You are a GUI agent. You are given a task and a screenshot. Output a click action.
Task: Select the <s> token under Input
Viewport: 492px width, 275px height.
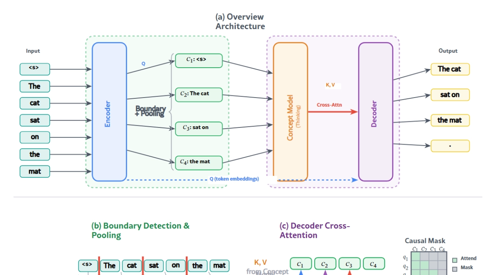click(x=35, y=69)
